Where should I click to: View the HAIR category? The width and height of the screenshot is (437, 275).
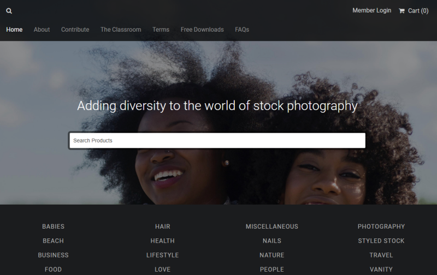point(162,226)
